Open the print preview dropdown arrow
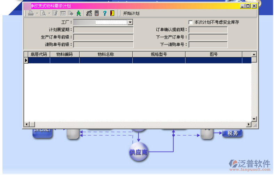 tap(49, 14)
